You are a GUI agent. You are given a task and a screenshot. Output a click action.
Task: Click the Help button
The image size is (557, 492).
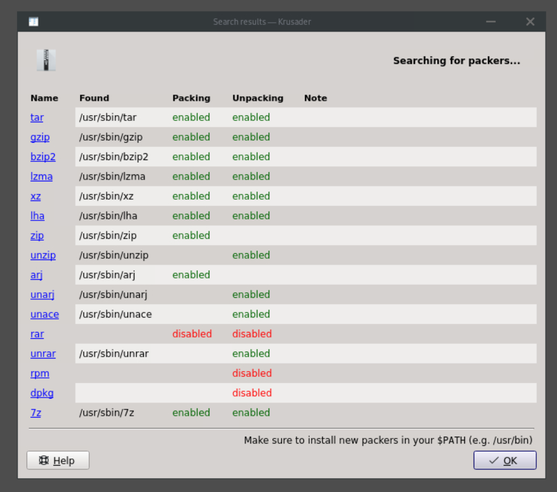pos(58,461)
